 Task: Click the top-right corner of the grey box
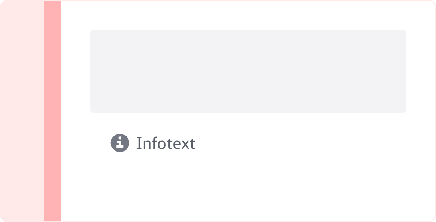pyautogui.click(x=405, y=31)
